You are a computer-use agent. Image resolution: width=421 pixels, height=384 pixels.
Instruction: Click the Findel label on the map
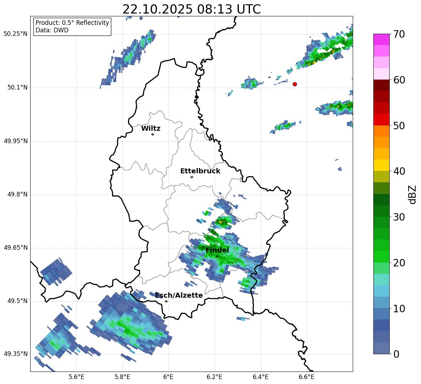point(217,250)
